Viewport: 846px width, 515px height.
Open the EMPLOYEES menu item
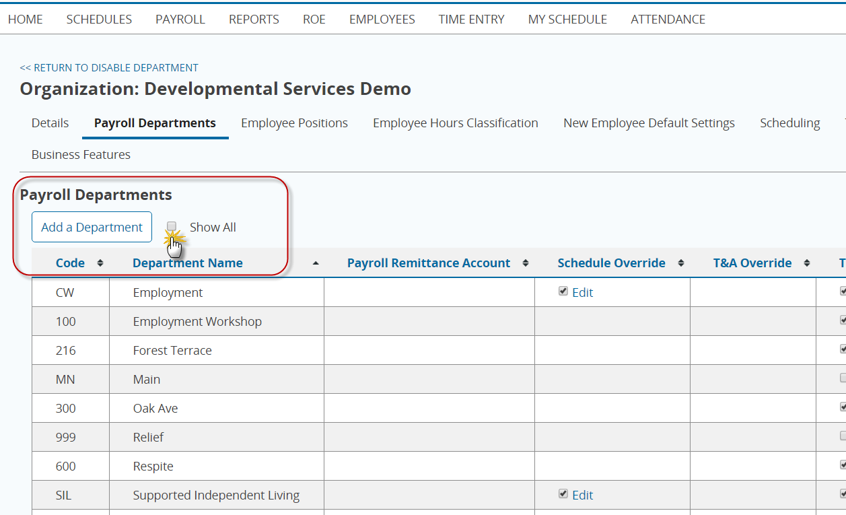click(382, 20)
